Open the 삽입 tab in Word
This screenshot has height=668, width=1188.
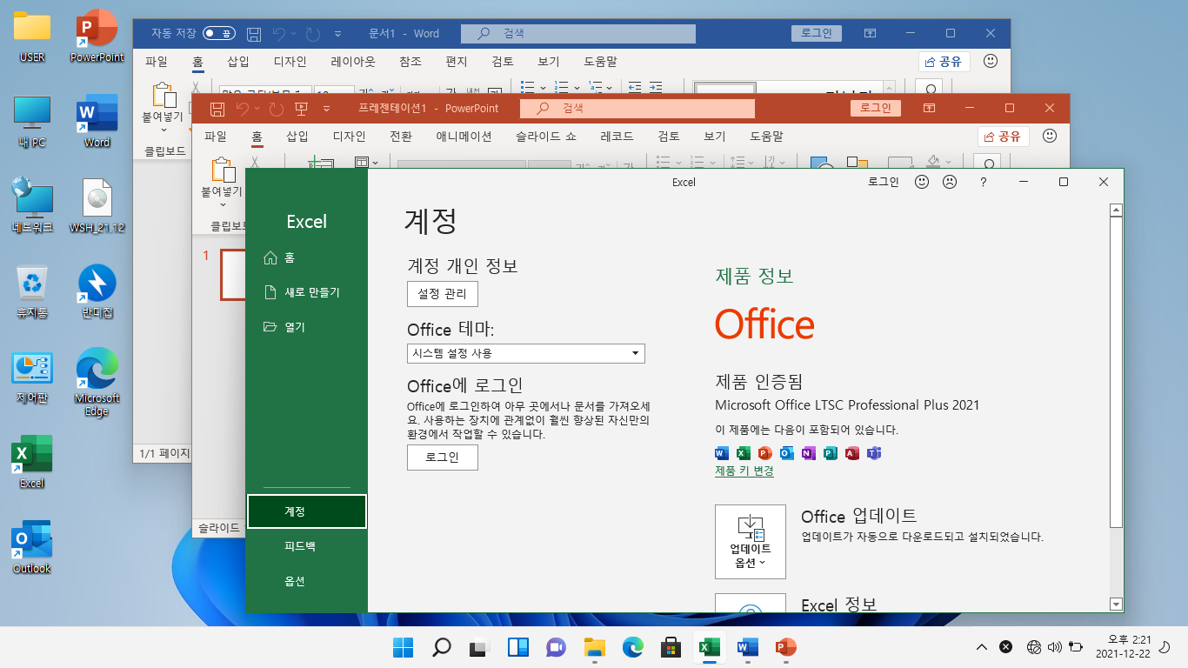pos(238,62)
